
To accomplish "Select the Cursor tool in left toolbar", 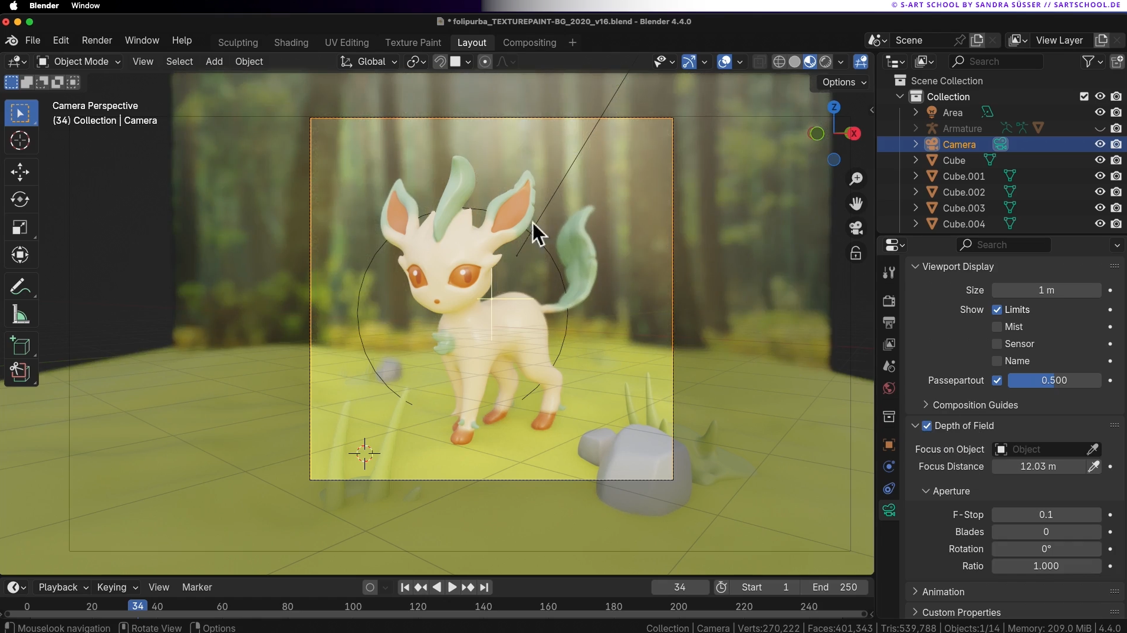I will pyautogui.click(x=20, y=141).
